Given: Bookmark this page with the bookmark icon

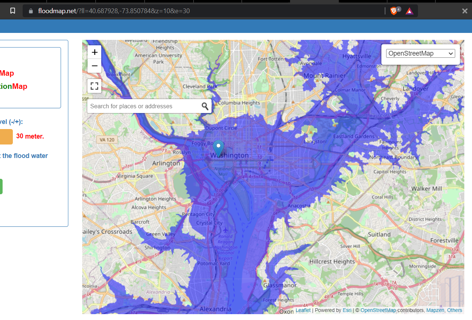Looking at the screenshot, I should click(x=12, y=11).
